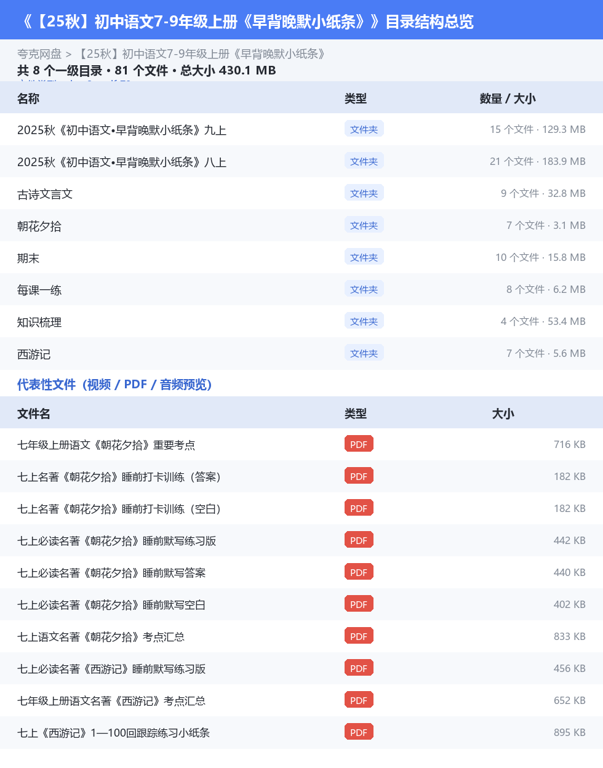
Task: Open the 古诗文言文 folder row
Action: pos(301,194)
